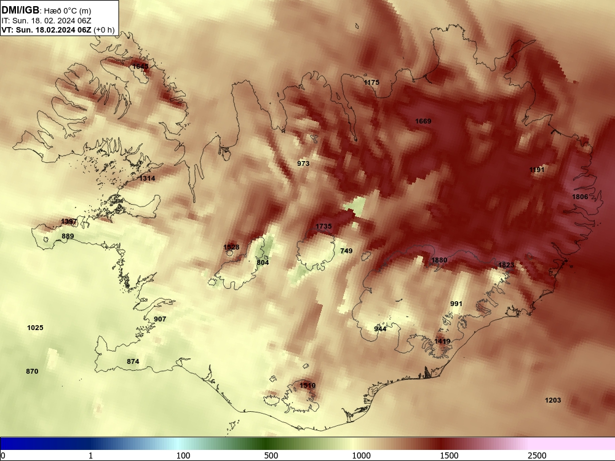Click the 889 value on the map
This screenshot has height=461, width=615.
click(x=68, y=236)
